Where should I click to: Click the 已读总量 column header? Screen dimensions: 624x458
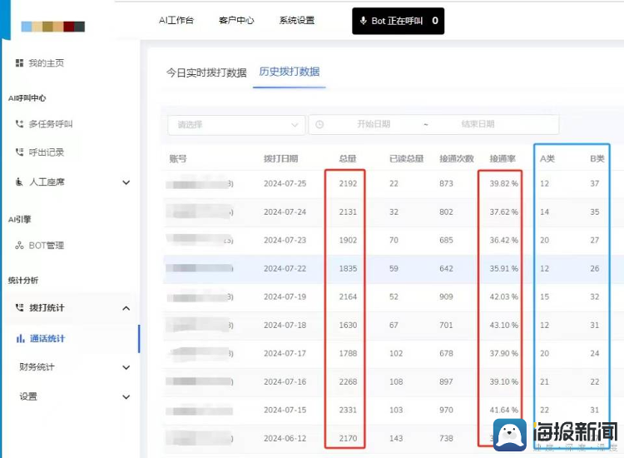tap(406, 159)
